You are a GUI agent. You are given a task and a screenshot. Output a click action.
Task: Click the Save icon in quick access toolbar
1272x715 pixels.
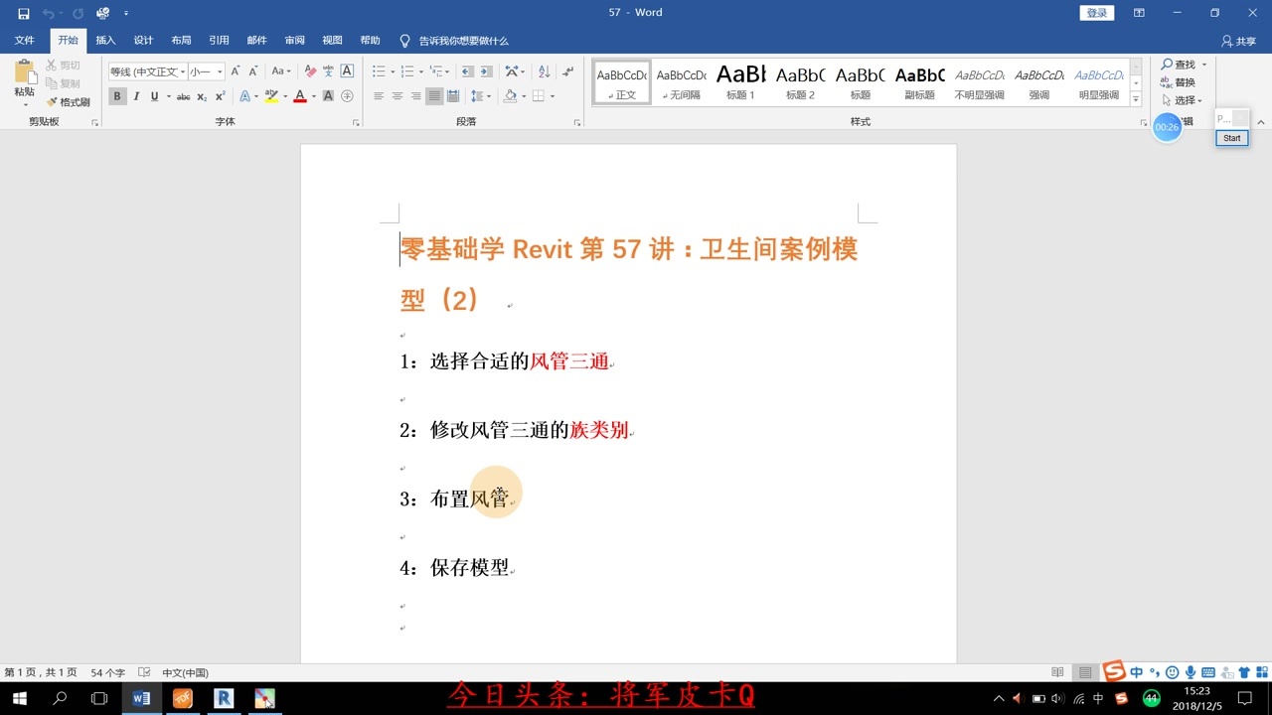[24, 13]
